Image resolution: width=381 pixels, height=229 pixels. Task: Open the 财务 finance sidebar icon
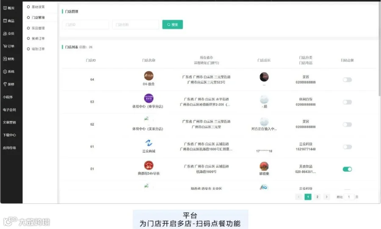[5, 59]
